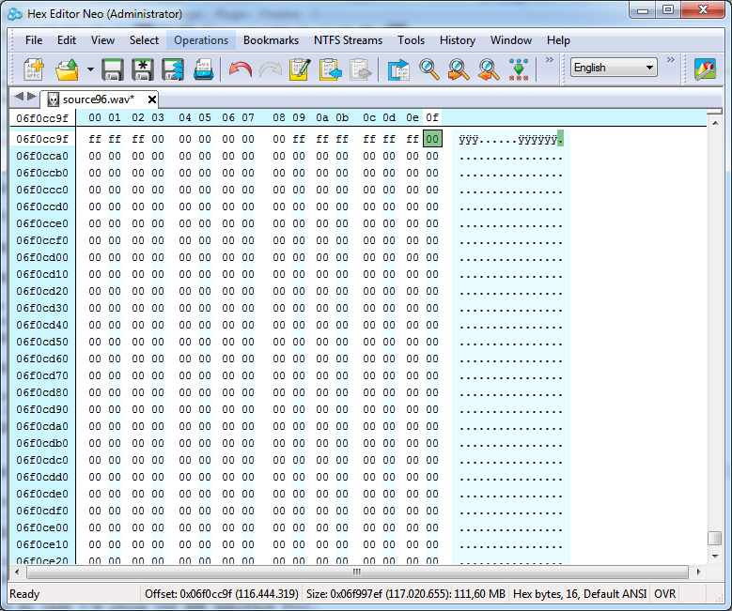
Task: Undo the last edit with red arrow
Action: [x=240, y=69]
